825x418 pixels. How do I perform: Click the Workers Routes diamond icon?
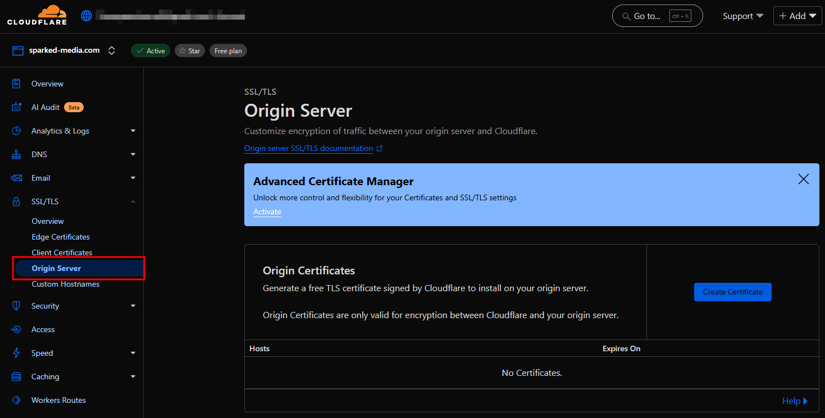pos(17,400)
